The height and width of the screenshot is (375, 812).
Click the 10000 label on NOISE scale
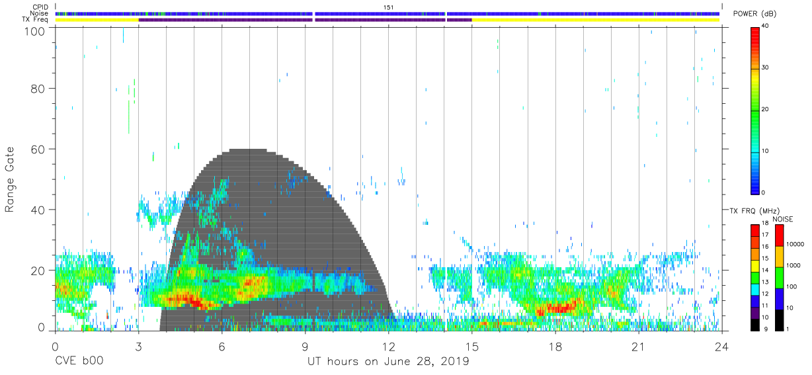[795, 244]
